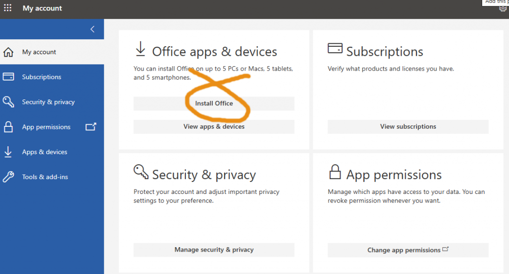Click the App permissions lock icon in sidebar

coord(8,127)
